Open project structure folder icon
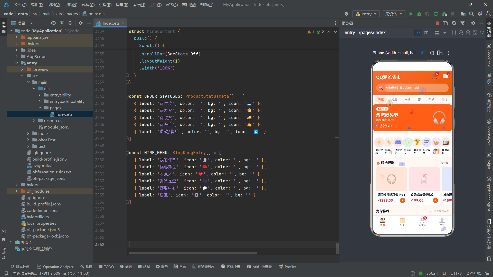This screenshot has height=277, width=493. click(463, 14)
